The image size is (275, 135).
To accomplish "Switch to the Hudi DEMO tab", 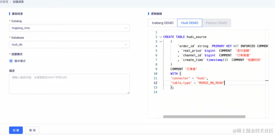I will 190,23.
